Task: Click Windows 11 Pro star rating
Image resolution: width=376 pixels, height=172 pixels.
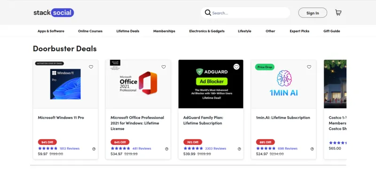Action: 48,149
